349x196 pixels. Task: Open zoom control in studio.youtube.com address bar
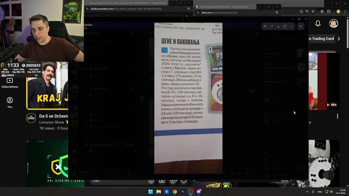click(189, 9)
